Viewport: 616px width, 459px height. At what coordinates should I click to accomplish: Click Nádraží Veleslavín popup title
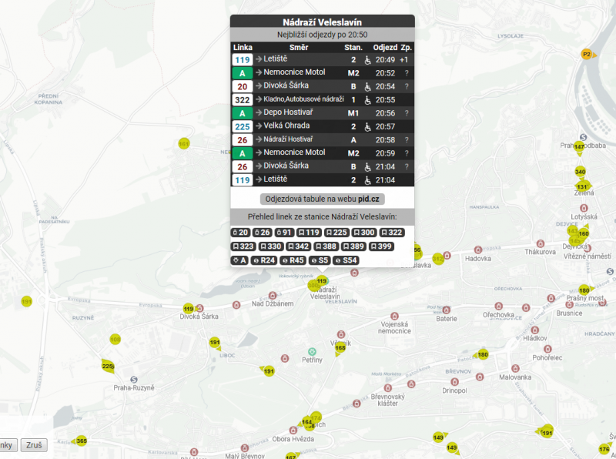click(x=322, y=22)
